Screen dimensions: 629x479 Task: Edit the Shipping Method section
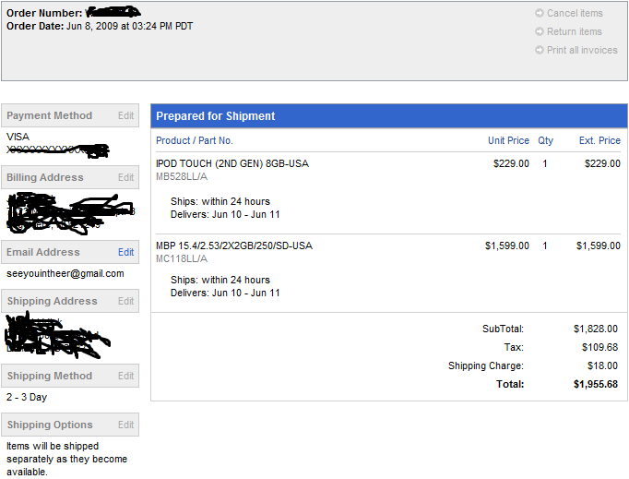[125, 376]
